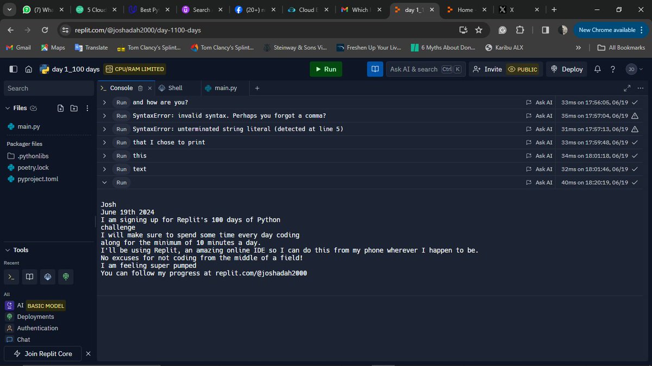Click New Chrome available update button

click(x=610, y=30)
